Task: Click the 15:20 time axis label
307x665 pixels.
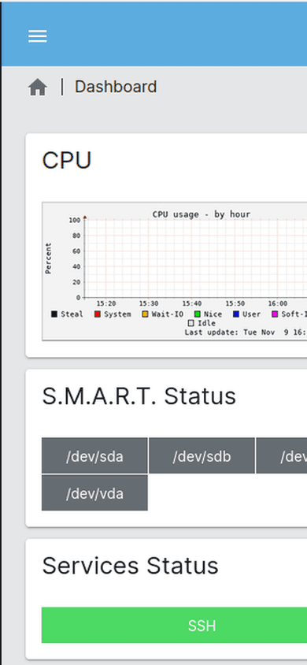Action: click(x=105, y=303)
